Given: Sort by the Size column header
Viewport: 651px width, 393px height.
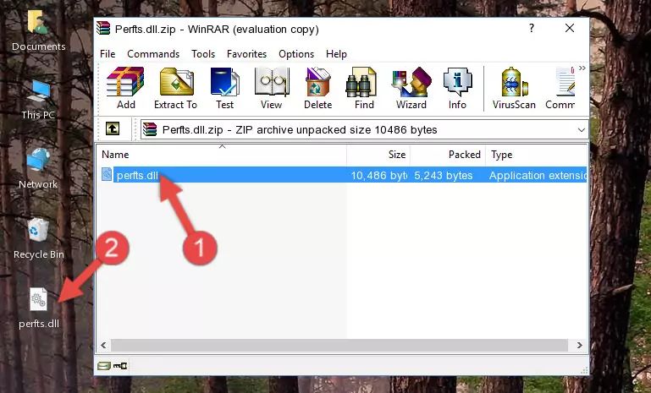Looking at the screenshot, I should [x=378, y=155].
